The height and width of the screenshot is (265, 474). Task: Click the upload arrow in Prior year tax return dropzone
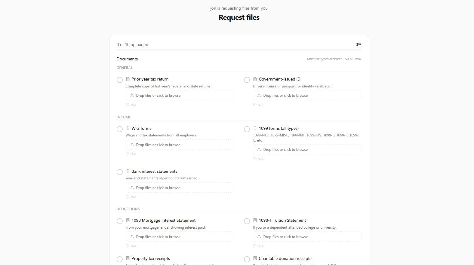point(131,95)
